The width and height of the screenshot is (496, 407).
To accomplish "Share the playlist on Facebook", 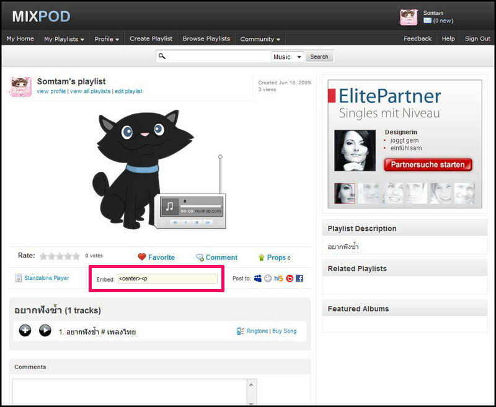I will (299, 278).
